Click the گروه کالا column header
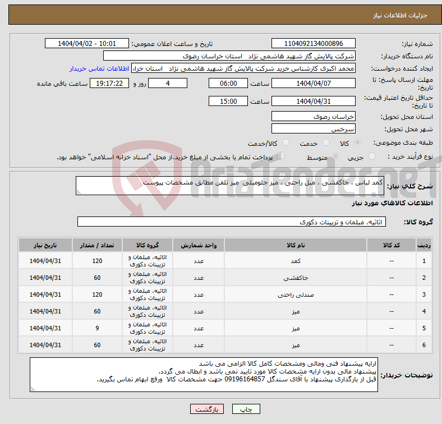The height and width of the screenshot is (424, 442). pyautogui.click(x=148, y=245)
